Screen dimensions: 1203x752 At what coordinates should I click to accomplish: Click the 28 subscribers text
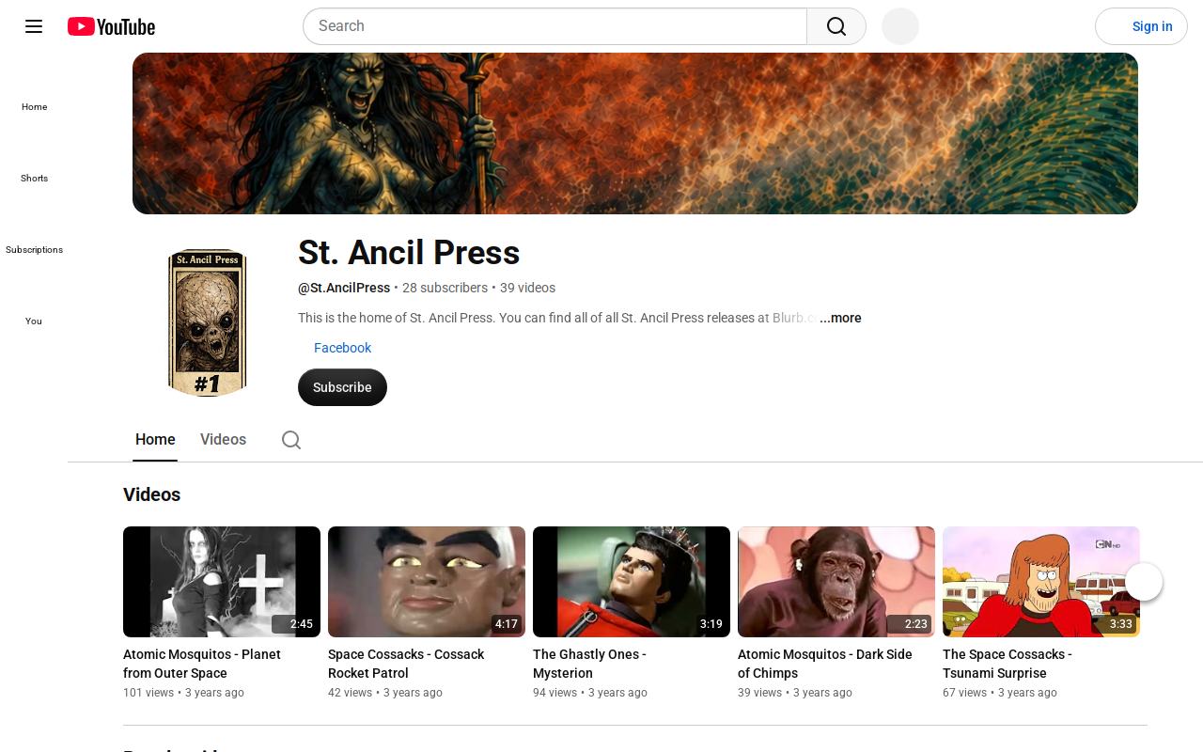point(445,288)
